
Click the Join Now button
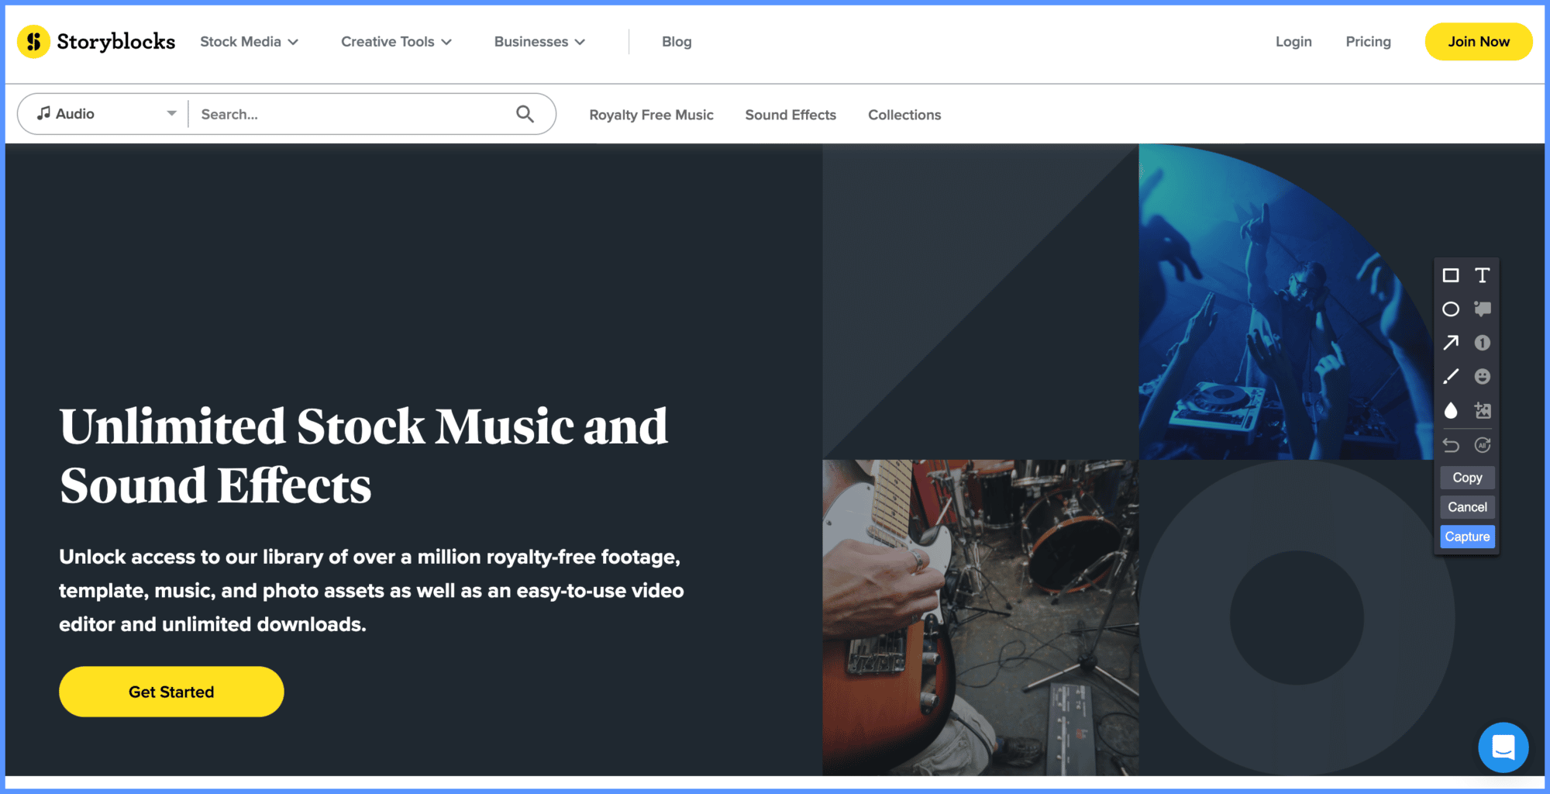(x=1478, y=42)
